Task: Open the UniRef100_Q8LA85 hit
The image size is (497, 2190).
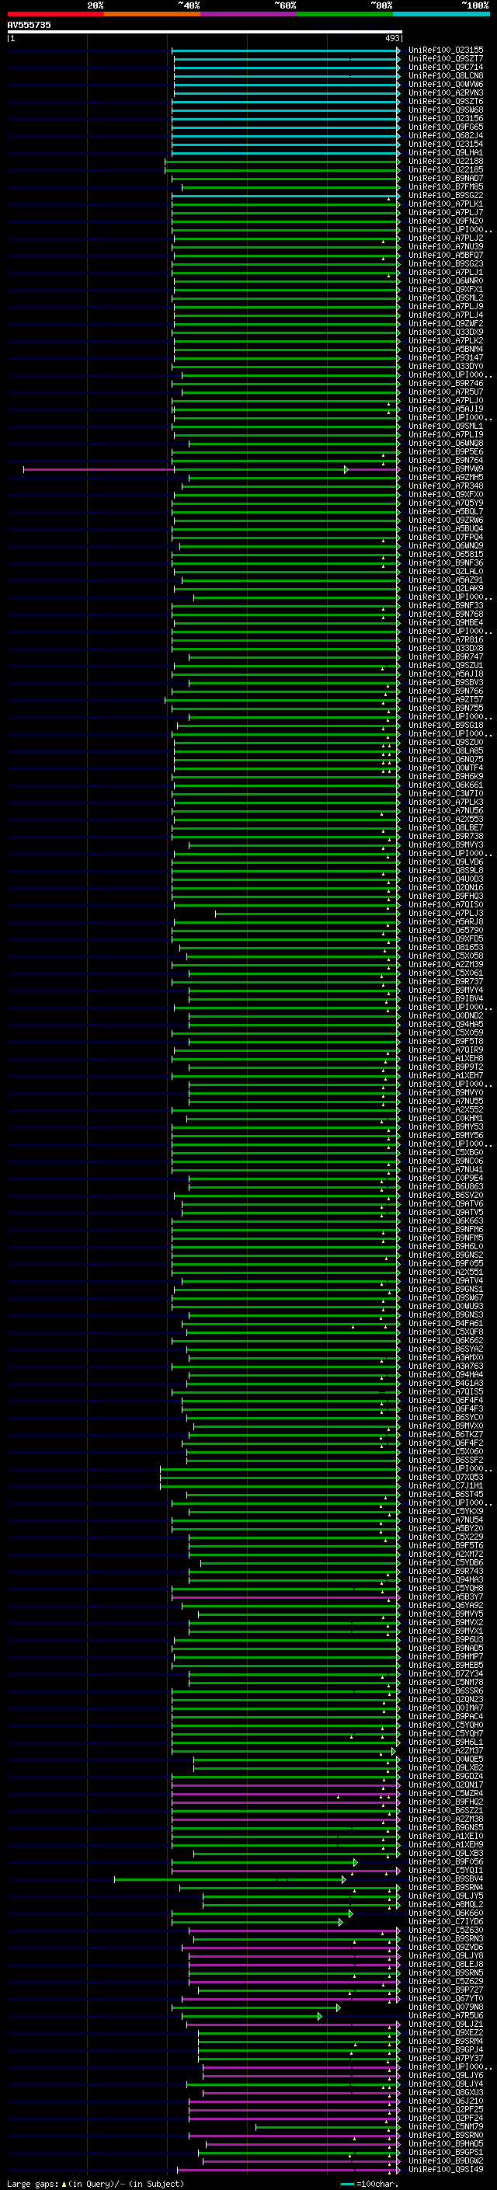Action: (446, 751)
